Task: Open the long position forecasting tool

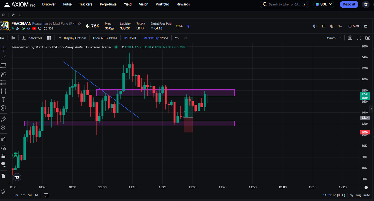Action: [3, 83]
